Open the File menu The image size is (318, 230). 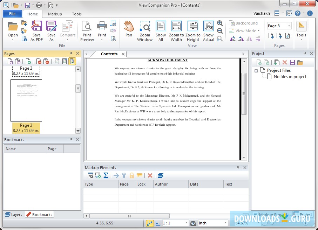[12, 14]
